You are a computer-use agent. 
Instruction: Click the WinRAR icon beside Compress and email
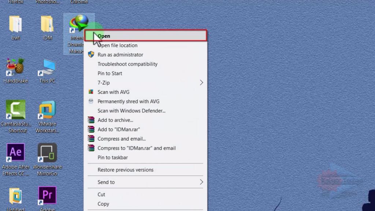tap(91, 138)
